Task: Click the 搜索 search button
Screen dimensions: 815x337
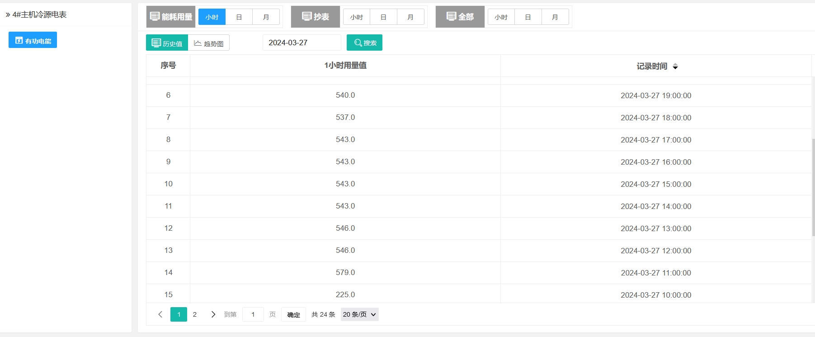Action: pyautogui.click(x=364, y=43)
